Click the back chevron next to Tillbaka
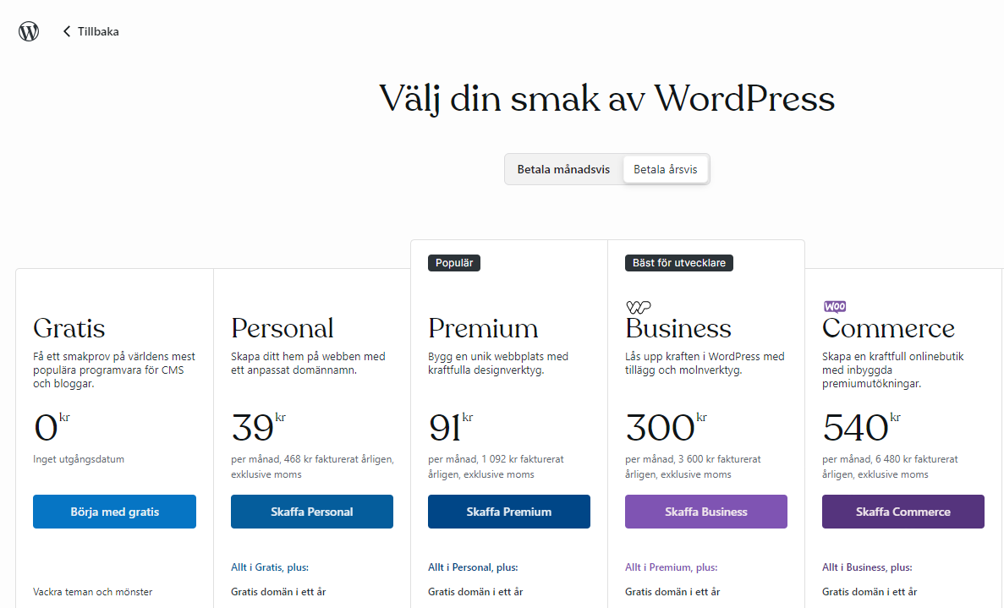This screenshot has height=608, width=1004. click(x=66, y=30)
